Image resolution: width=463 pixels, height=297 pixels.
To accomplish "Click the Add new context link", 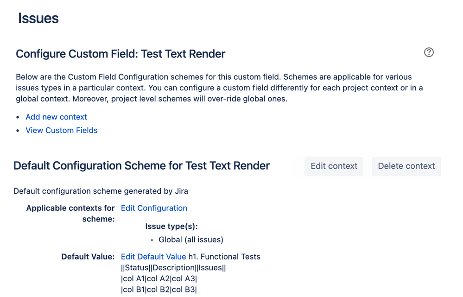I will click(x=56, y=117).
